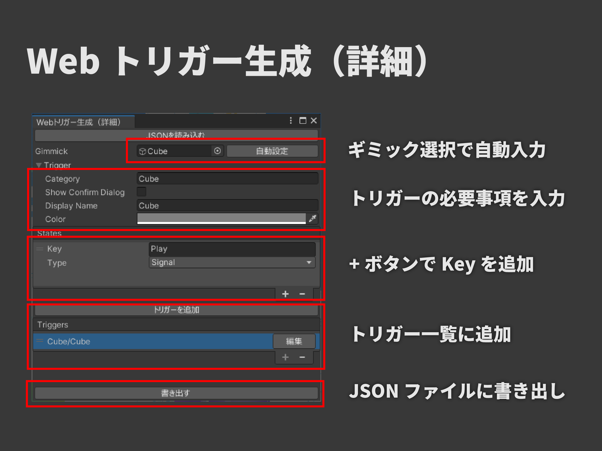The image size is (602, 451).
Task: Open the Color swatch field
Action: click(221, 218)
